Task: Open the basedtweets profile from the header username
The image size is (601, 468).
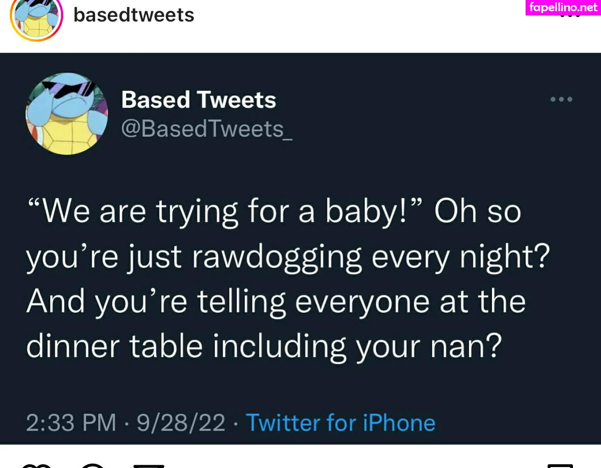Action: (134, 15)
